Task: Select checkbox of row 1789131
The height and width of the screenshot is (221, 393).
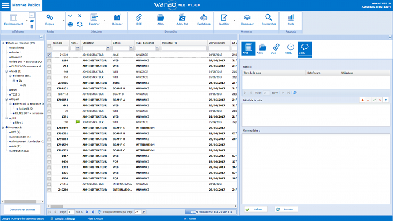Action: click(49, 88)
